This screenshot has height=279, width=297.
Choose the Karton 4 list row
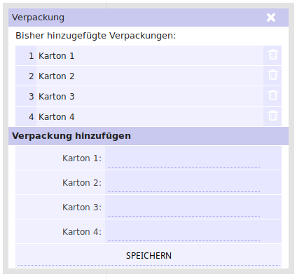pos(150,117)
